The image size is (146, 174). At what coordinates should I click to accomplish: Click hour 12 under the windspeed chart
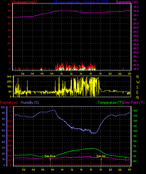point(71,74)
